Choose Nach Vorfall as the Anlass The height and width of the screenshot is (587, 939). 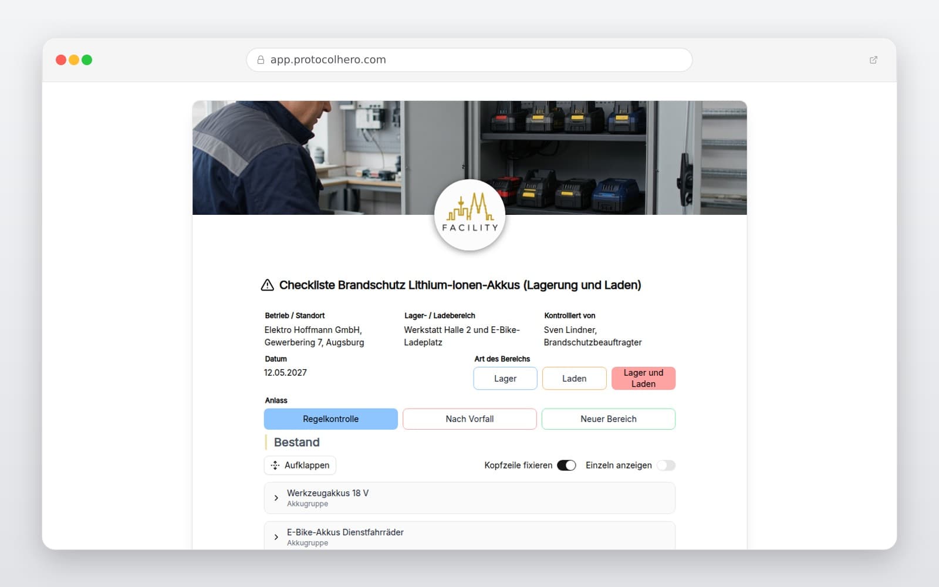coord(469,419)
